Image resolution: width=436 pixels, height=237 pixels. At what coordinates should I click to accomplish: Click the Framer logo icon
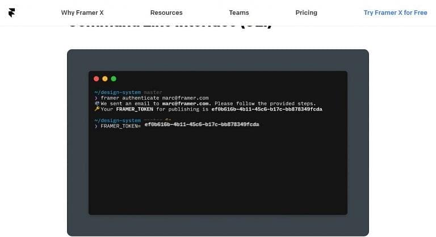(12, 12)
